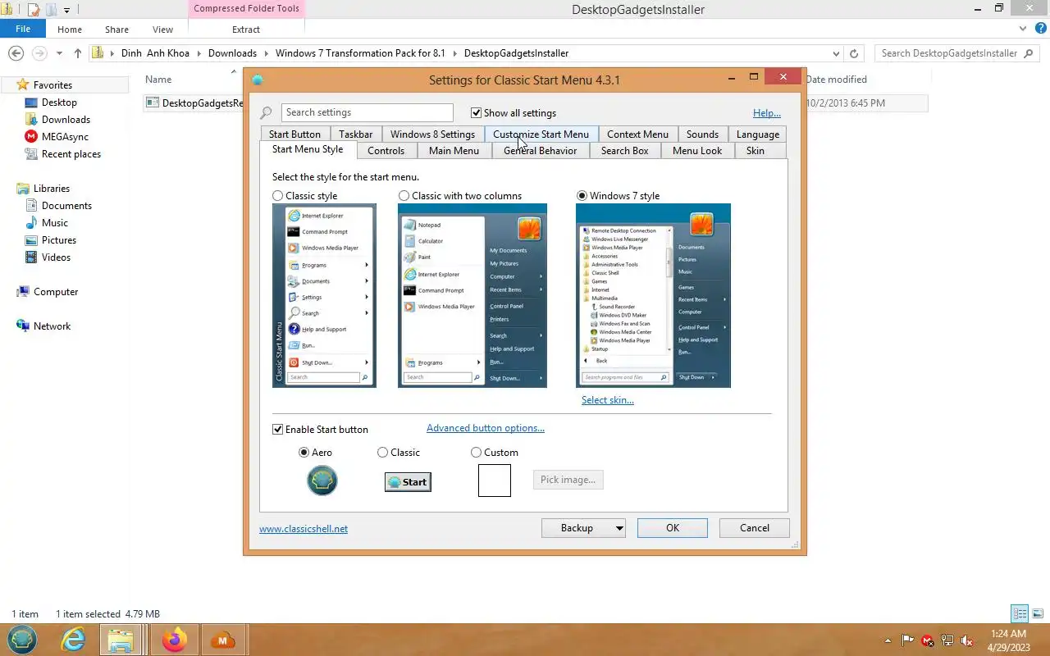Toggle Enable Start button checkbox

(x=277, y=430)
